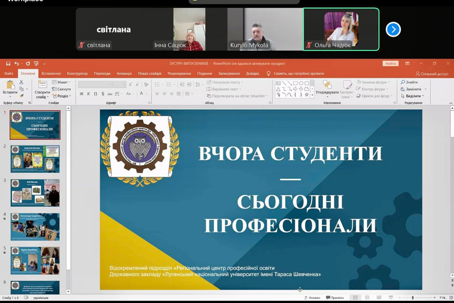The width and height of the screenshot is (454, 303).
Task: Toggle the microphone icon on Ольга Чадюк tile
Action: [309, 45]
